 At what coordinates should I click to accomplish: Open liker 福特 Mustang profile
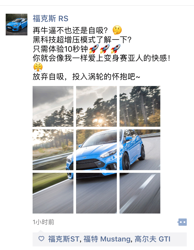click(107, 239)
